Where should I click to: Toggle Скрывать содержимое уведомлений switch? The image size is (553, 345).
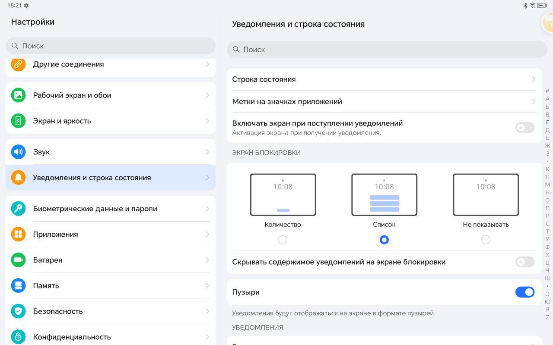525,262
